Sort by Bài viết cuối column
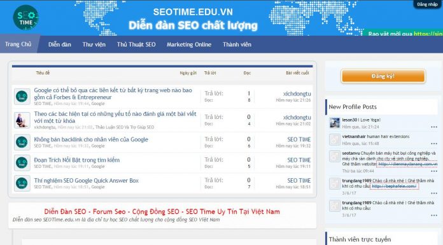The width and height of the screenshot is (443, 245). coord(297,73)
